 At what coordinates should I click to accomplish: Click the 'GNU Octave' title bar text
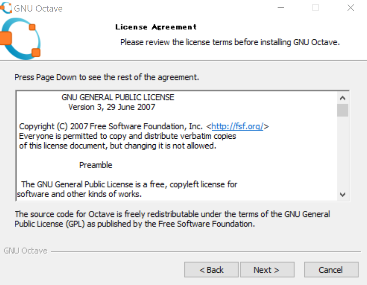38,9
